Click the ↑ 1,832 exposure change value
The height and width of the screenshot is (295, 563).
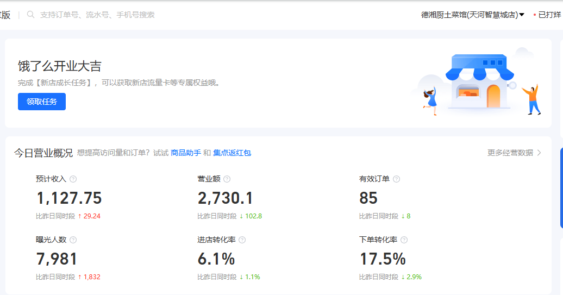click(89, 277)
